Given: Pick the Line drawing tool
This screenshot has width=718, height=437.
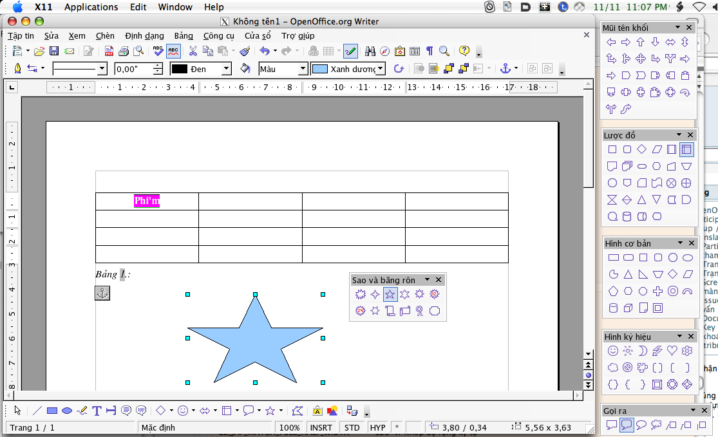Looking at the screenshot, I should [37, 411].
